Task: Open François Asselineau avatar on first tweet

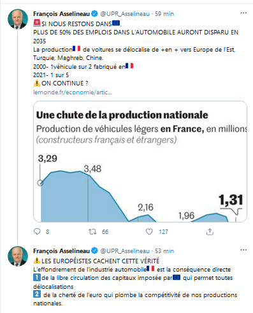Action: 18,19
